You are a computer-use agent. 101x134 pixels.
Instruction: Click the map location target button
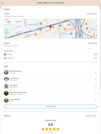94,27
